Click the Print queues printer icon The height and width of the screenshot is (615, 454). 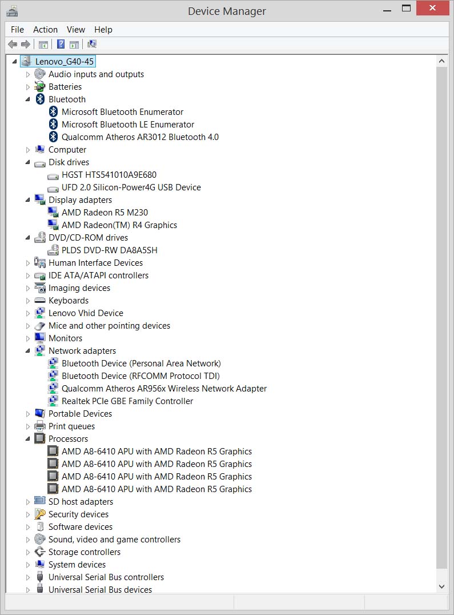pos(39,426)
